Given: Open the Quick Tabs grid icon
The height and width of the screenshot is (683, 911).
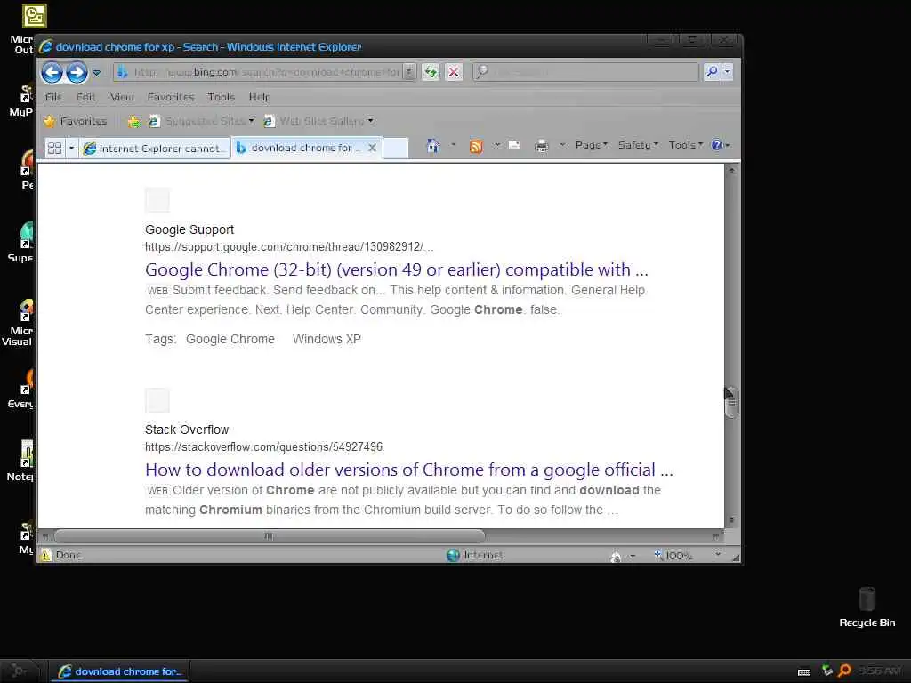Looking at the screenshot, I should tap(54, 149).
